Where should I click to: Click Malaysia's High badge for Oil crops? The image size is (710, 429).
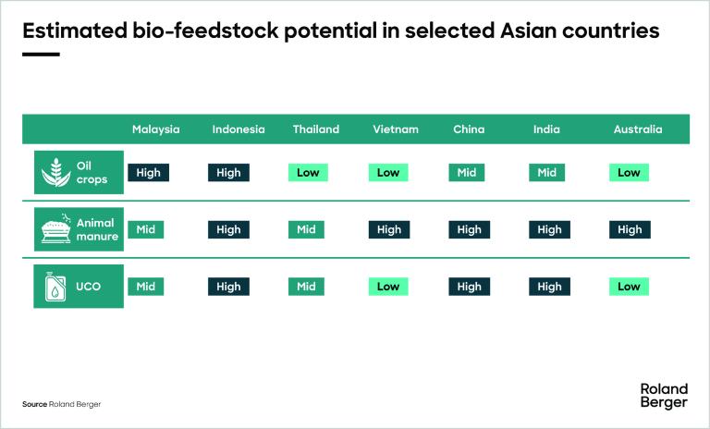pyautogui.click(x=148, y=172)
